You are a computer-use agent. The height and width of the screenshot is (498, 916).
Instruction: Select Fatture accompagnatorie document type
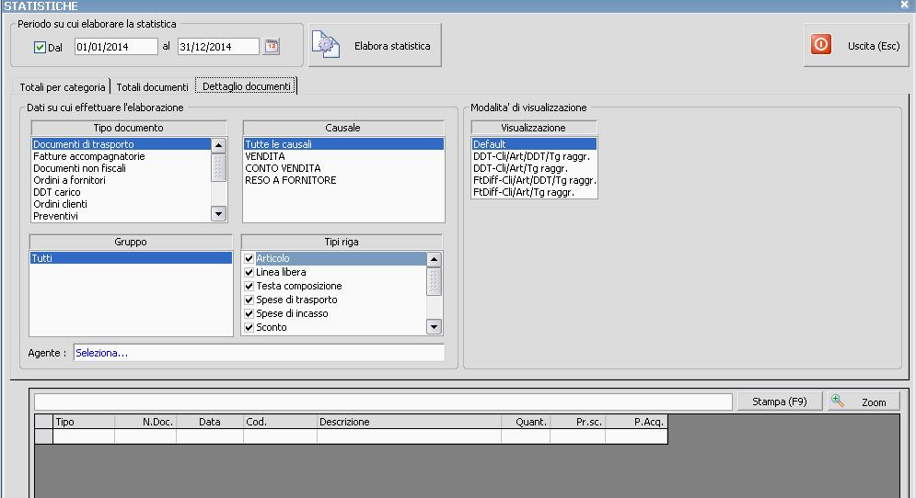tap(121, 156)
